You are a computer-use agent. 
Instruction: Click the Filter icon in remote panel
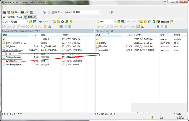click(122, 22)
